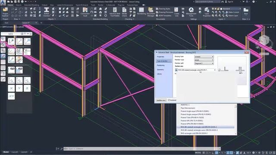Viewport: 276px width, 155px height.
Task: Open the Bracing type dropdown
Action: pyautogui.click(x=204, y=56)
